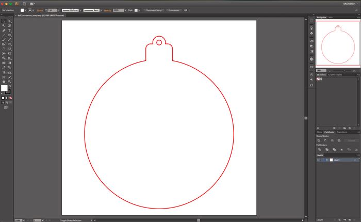Select the Direct Selection tool
Viewport: 361px width, 222px height.
click(x=9, y=20)
